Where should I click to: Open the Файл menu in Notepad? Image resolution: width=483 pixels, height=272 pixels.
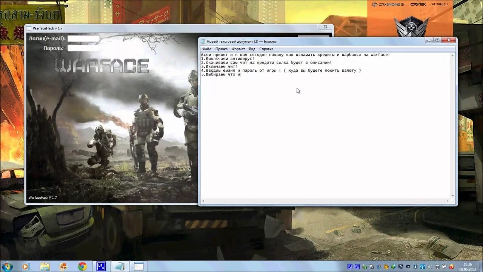click(206, 49)
